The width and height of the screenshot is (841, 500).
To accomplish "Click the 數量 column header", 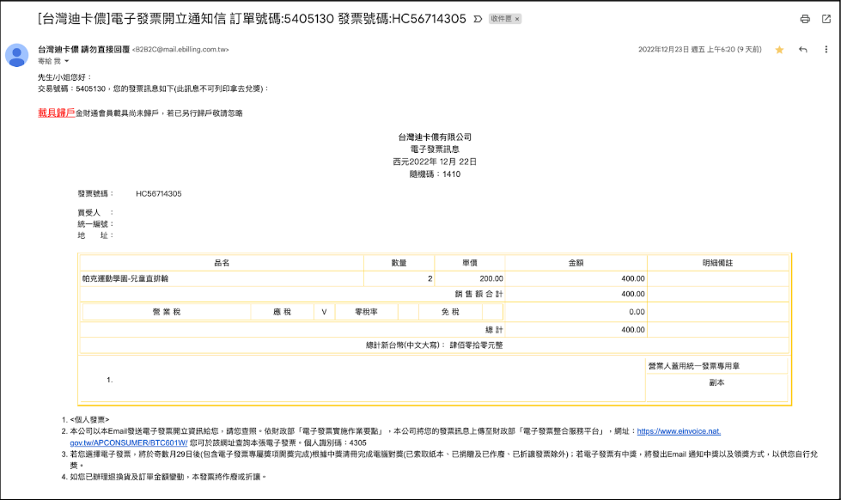I will pos(399,263).
